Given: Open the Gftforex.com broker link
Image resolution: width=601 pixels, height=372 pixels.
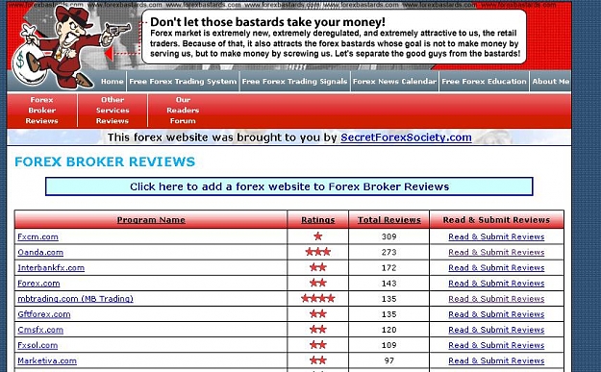Looking at the screenshot, I should pyautogui.click(x=44, y=314).
